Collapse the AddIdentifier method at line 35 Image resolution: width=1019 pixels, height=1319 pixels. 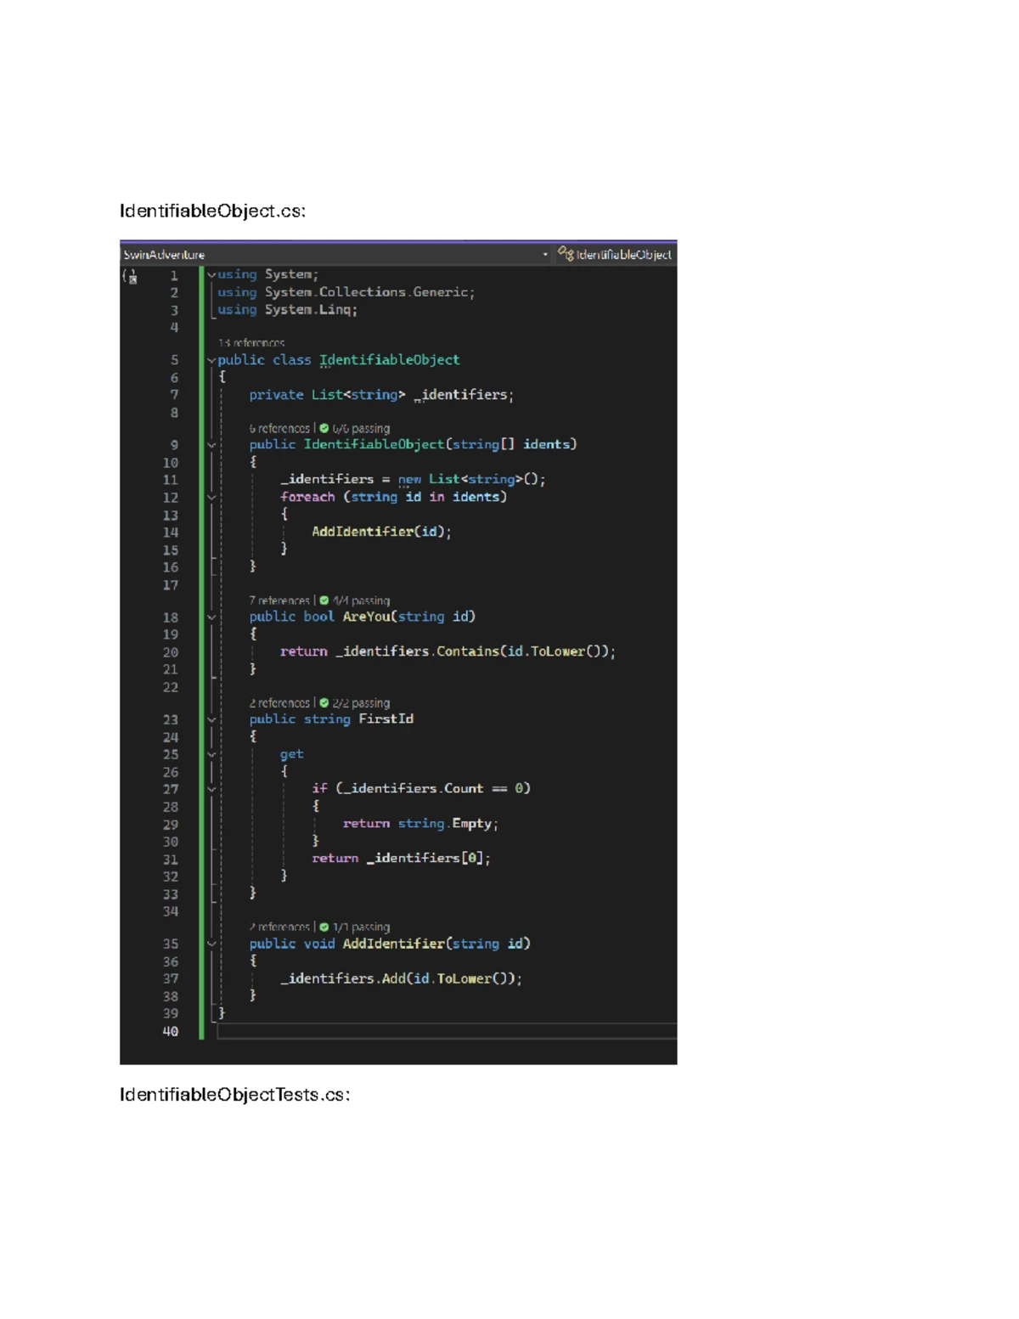point(211,944)
